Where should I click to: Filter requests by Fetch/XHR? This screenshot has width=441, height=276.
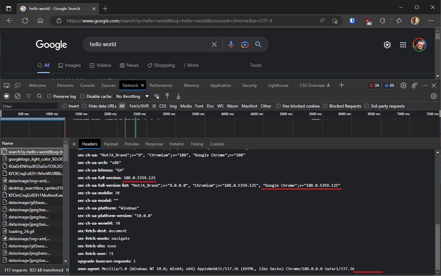pyautogui.click(x=139, y=106)
